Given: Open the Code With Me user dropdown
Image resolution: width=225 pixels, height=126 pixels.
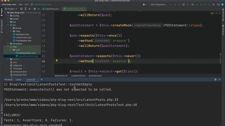Looking at the screenshot, I should click(x=144, y=5).
